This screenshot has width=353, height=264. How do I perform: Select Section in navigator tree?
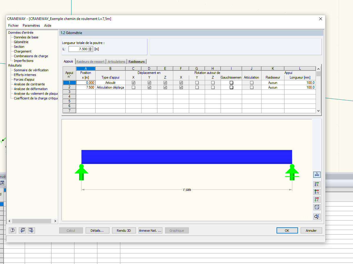coord(19,47)
